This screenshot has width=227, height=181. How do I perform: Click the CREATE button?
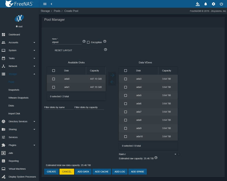[51, 172]
